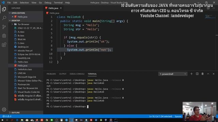Screen dimensions: 218x122
Task: Select the Hello.java editor tab
Action: pyautogui.click(x=53, y=8)
